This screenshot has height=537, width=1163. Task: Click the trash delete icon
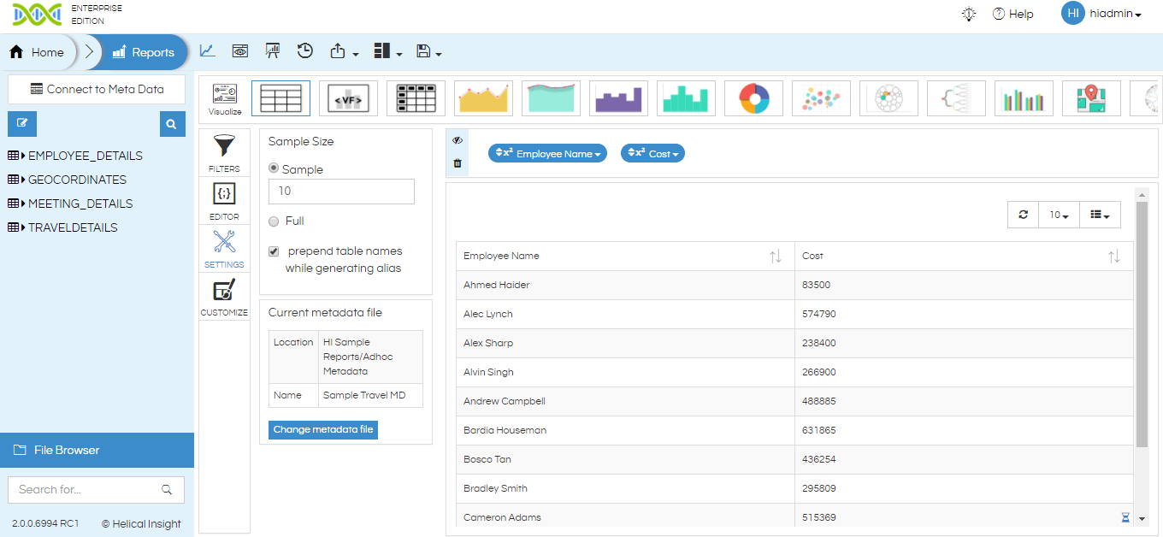[x=458, y=163]
